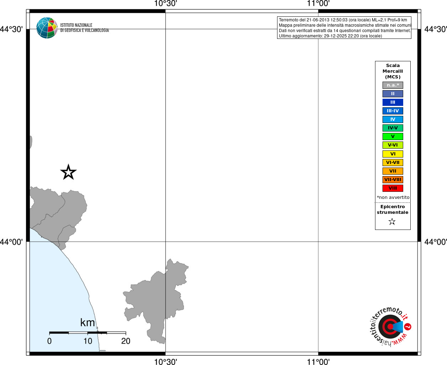The height and width of the screenshot is (365, 447).
Task: Click the Mappa preliminare text line
Action: click(x=345, y=25)
